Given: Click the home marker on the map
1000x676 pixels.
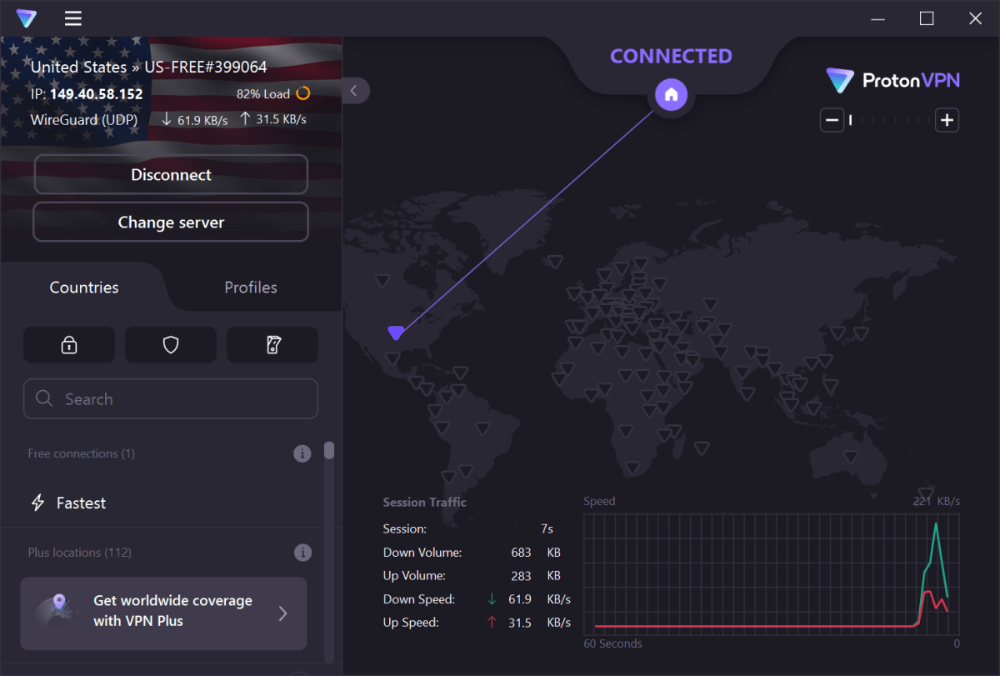Looking at the screenshot, I should 671,94.
